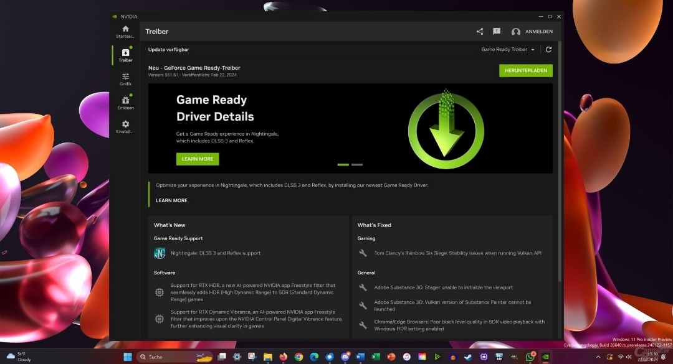
Task: Click the "Update verfügbar" status text
Action: click(169, 49)
